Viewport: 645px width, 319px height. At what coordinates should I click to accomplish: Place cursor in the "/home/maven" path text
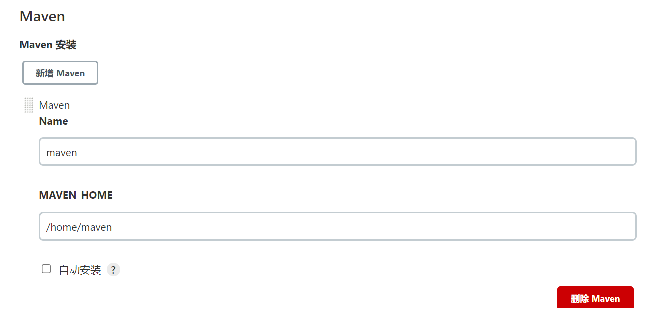(x=79, y=227)
